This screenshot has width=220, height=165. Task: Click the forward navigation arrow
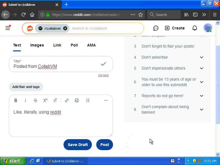coord(15,15)
